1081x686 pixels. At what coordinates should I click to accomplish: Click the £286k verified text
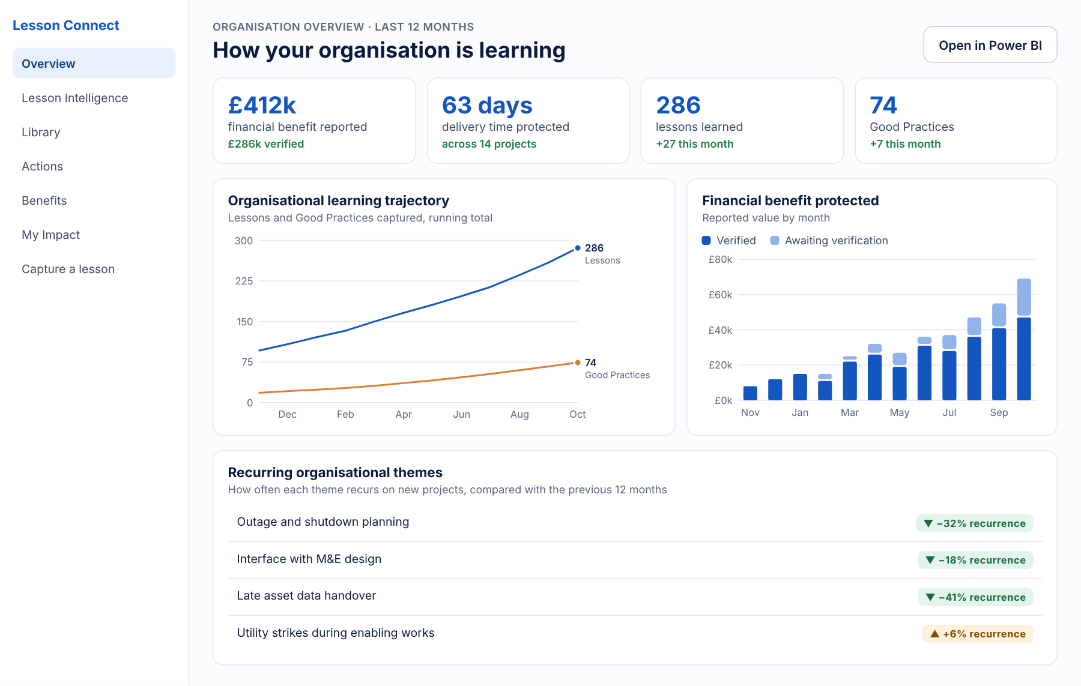point(266,144)
